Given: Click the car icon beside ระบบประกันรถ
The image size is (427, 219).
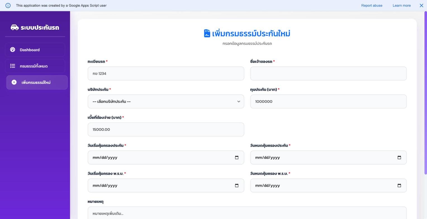Looking at the screenshot, I should point(15,27).
